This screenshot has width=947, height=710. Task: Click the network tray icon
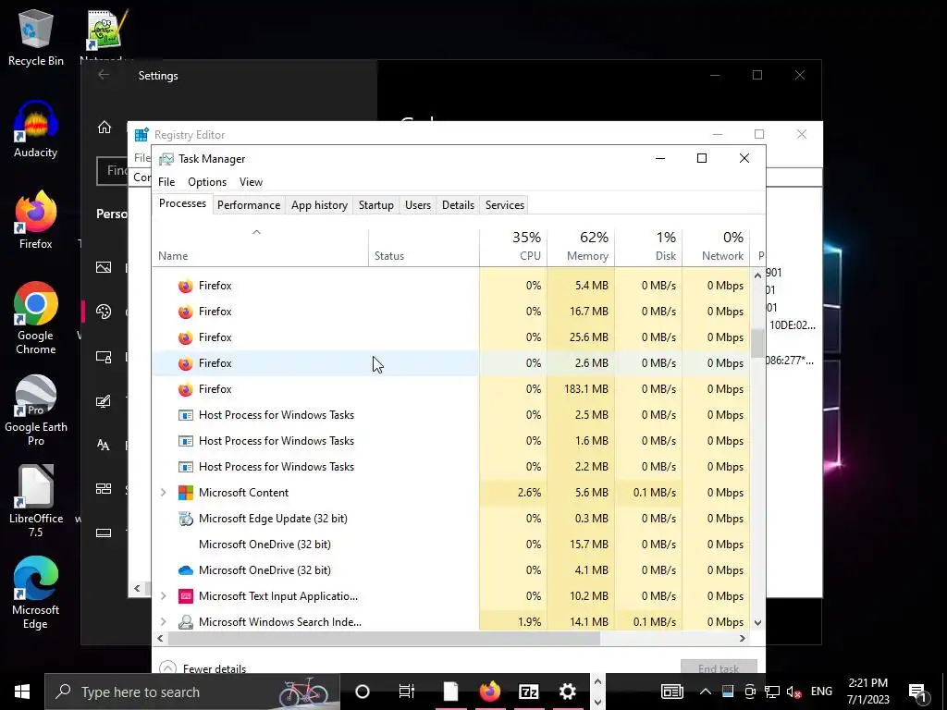pyautogui.click(x=772, y=692)
